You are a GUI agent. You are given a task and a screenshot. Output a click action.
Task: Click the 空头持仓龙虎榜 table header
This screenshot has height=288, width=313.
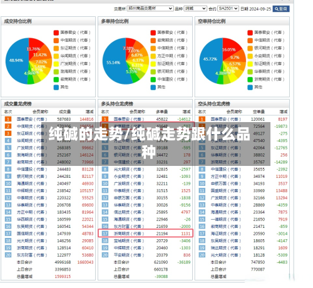coord(242,104)
